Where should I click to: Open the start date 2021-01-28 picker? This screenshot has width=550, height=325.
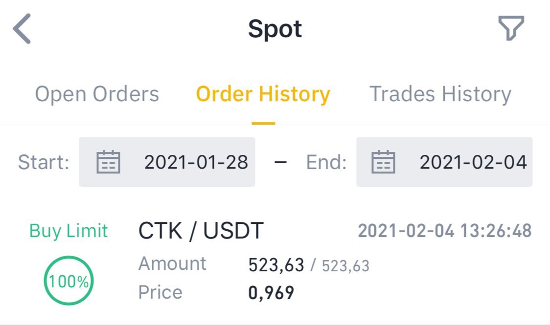point(196,162)
